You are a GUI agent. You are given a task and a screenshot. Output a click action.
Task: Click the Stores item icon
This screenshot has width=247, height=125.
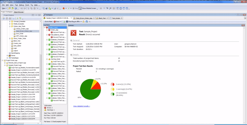[x=10, y=55]
